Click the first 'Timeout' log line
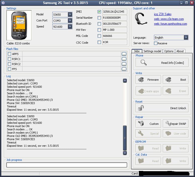Image resolution: width=195 pixels, height=177 pixels. [x=12, y=106]
